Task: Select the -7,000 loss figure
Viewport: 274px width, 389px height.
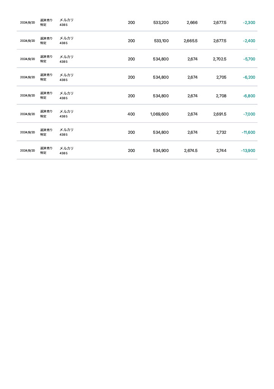Action: (249, 114)
